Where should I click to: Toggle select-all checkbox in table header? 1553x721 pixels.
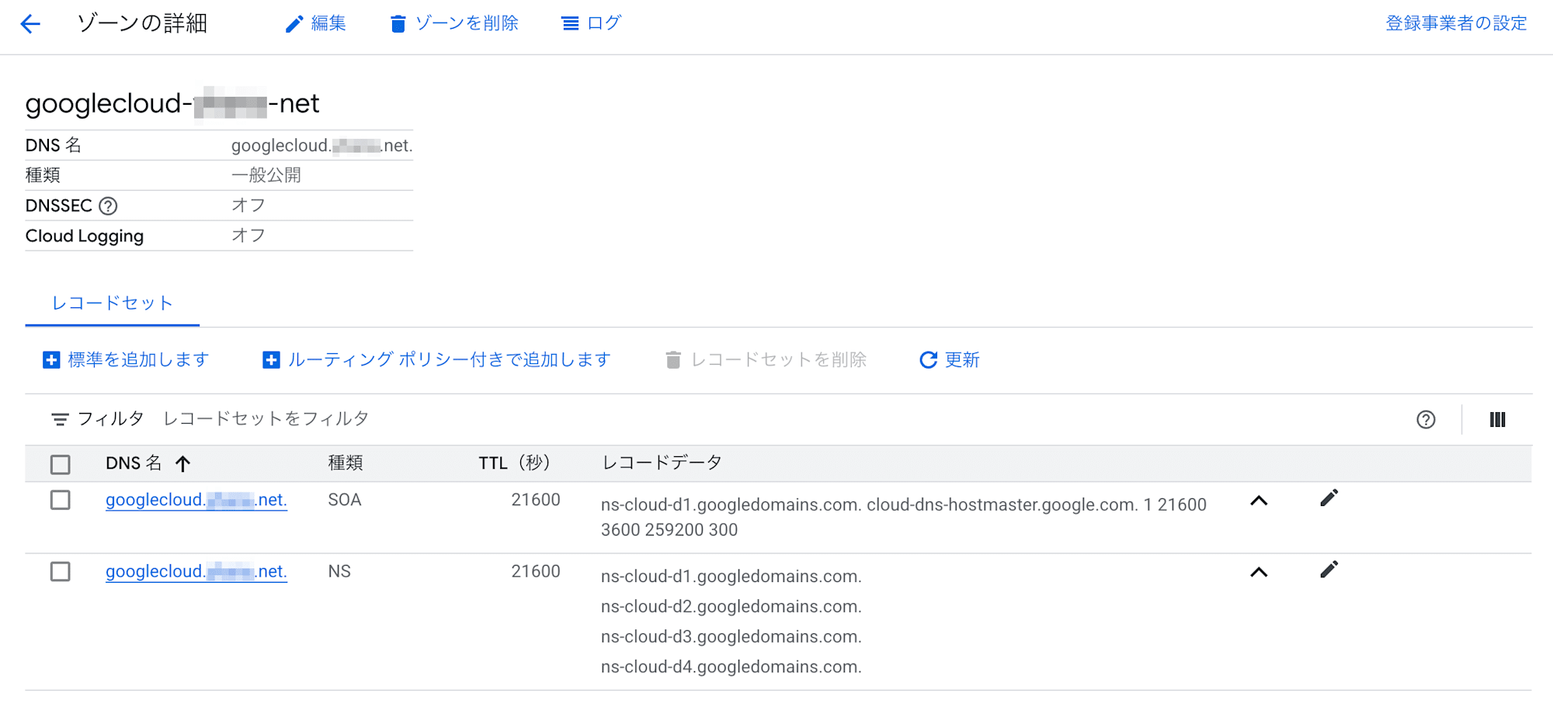tap(61, 464)
